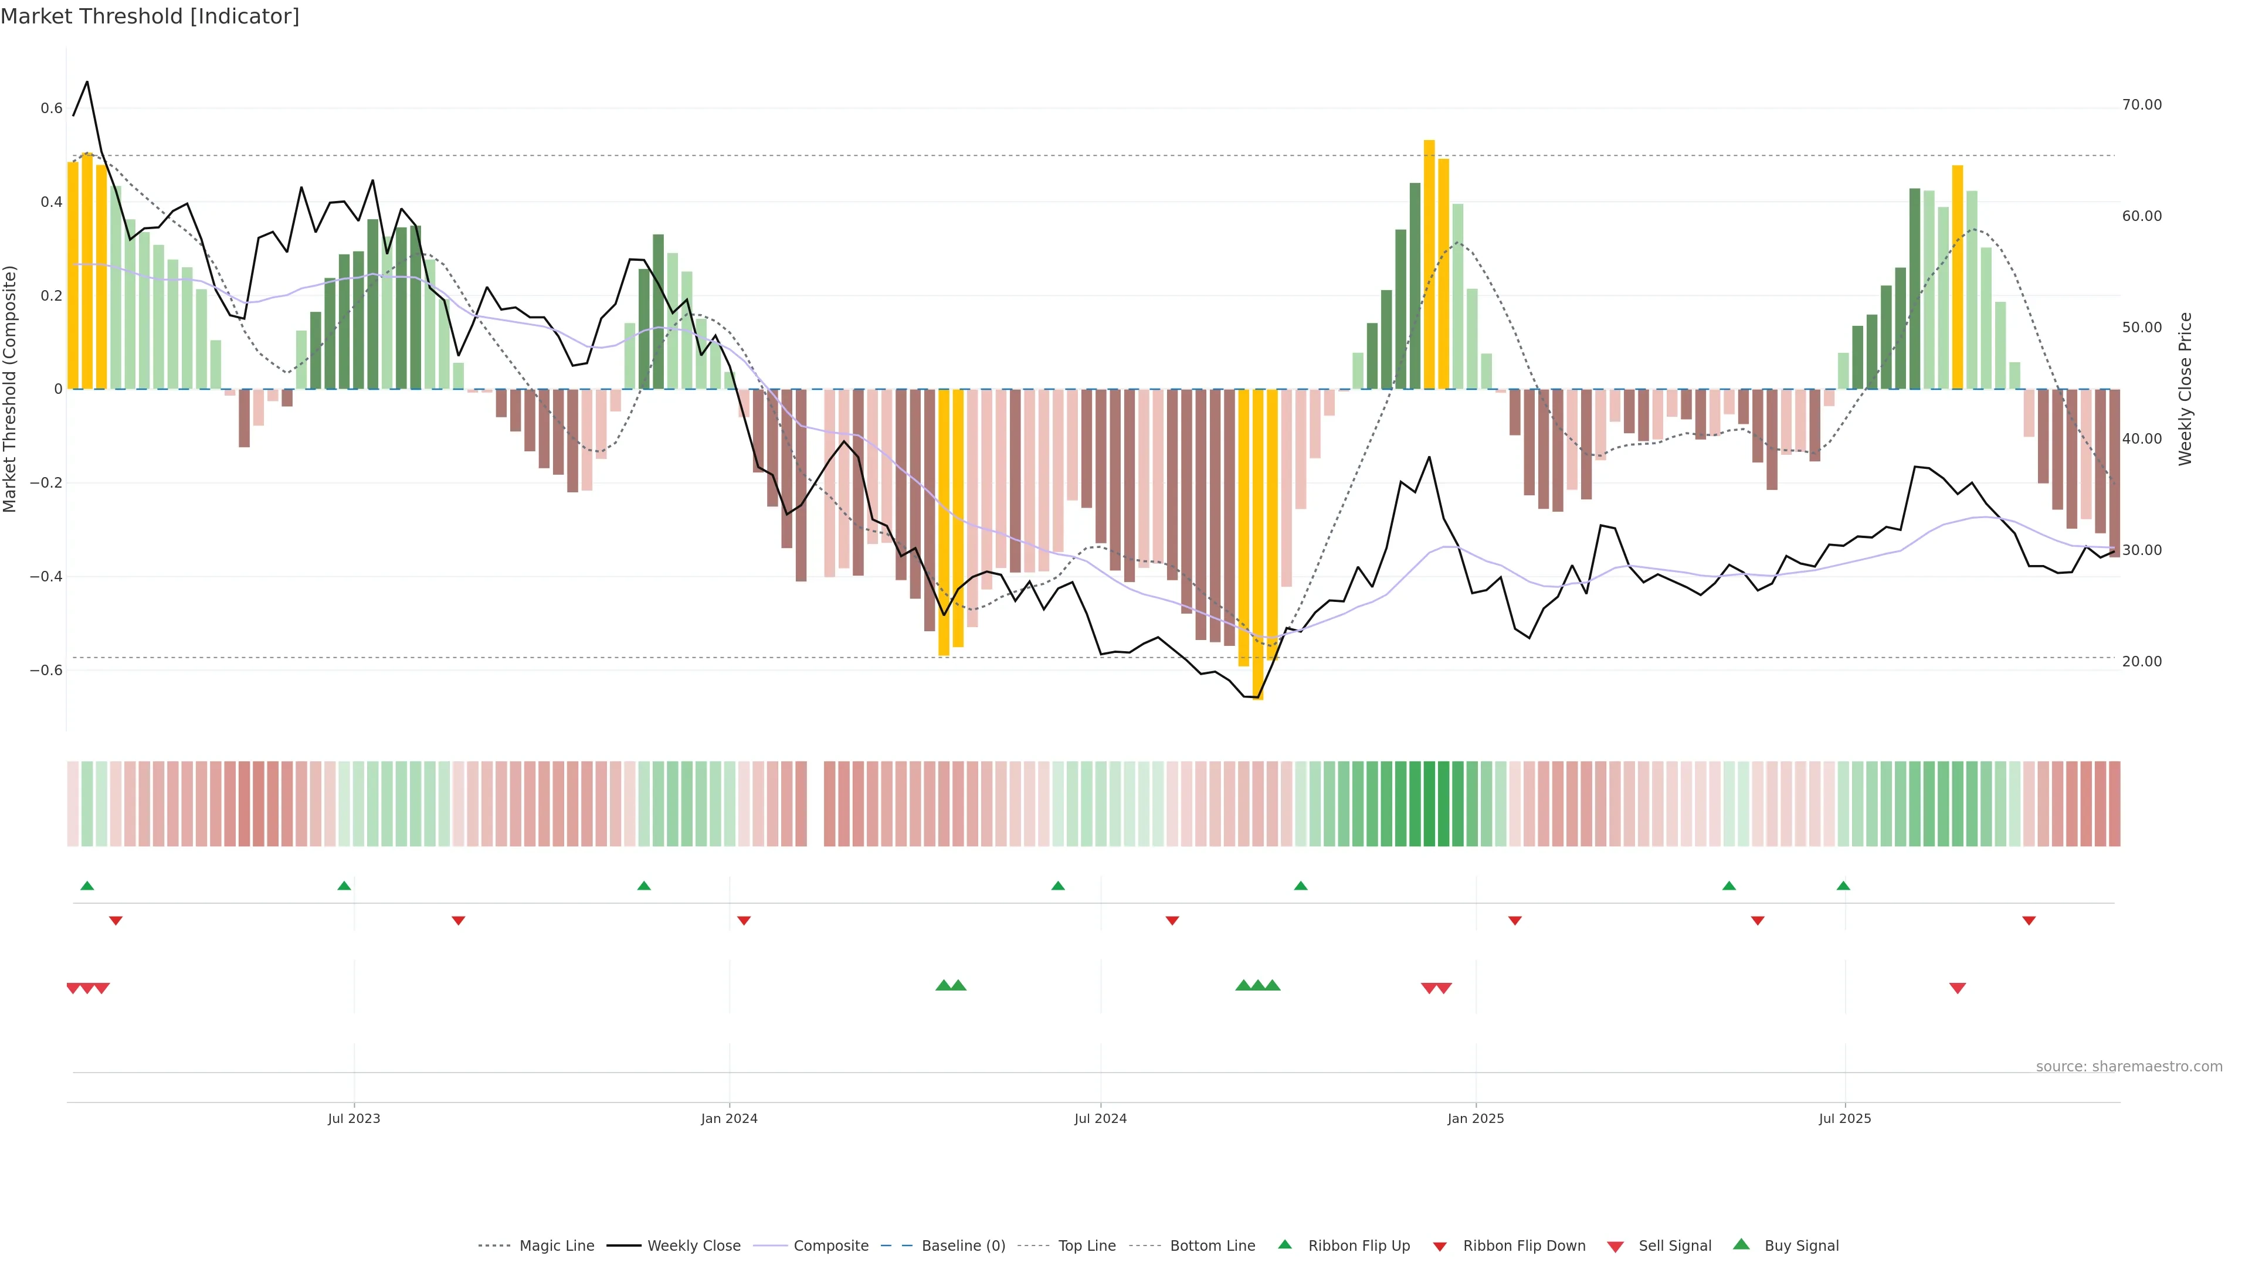The image size is (2252, 1266).
Task: Click the Jan 2025 axis label
Action: pos(1476,1118)
